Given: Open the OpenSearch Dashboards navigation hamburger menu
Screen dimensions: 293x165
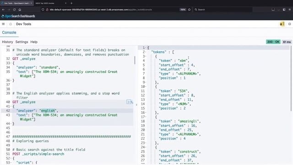Looking at the screenshot, I should coord(3,24).
